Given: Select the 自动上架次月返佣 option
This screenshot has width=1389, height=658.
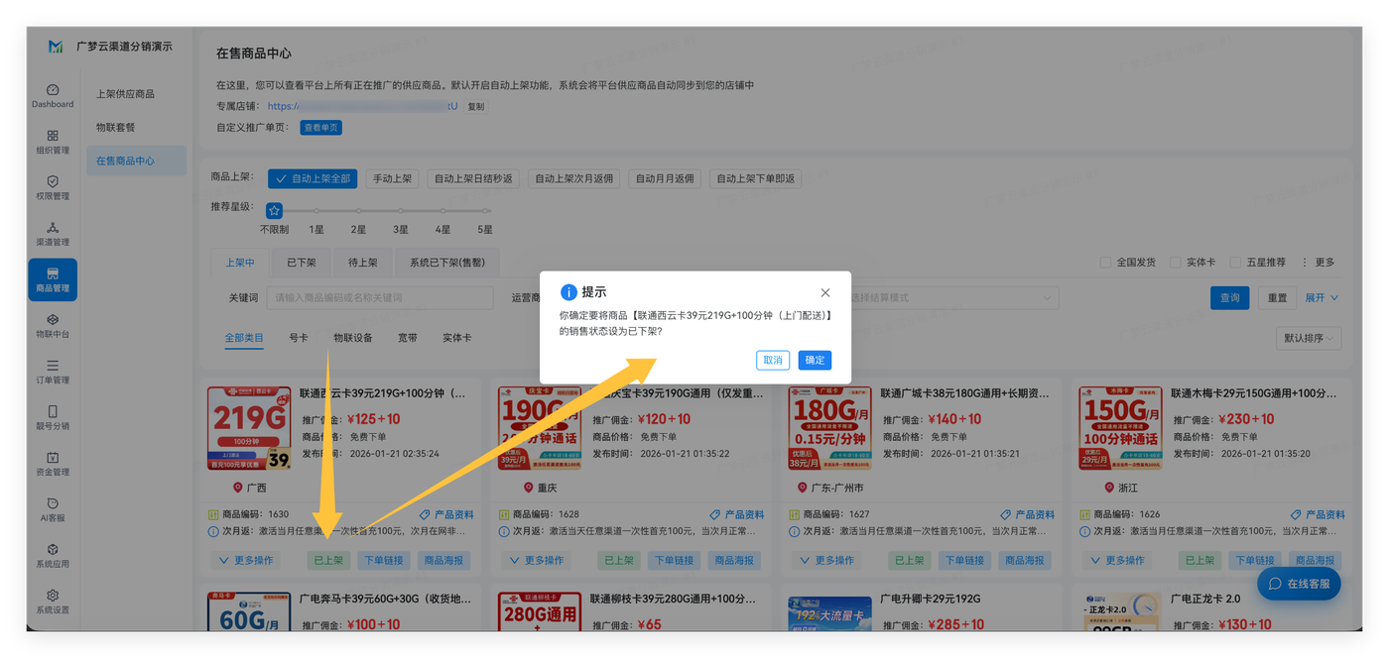Looking at the screenshot, I should pyautogui.click(x=573, y=179).
